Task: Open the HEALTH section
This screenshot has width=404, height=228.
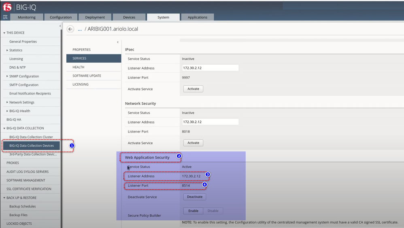Action: point(79,67)
